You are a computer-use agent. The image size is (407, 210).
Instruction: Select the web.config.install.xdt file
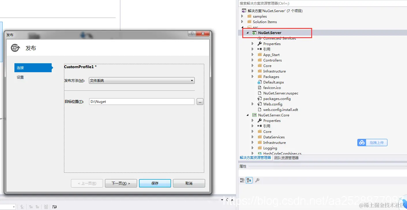point(281,110)
